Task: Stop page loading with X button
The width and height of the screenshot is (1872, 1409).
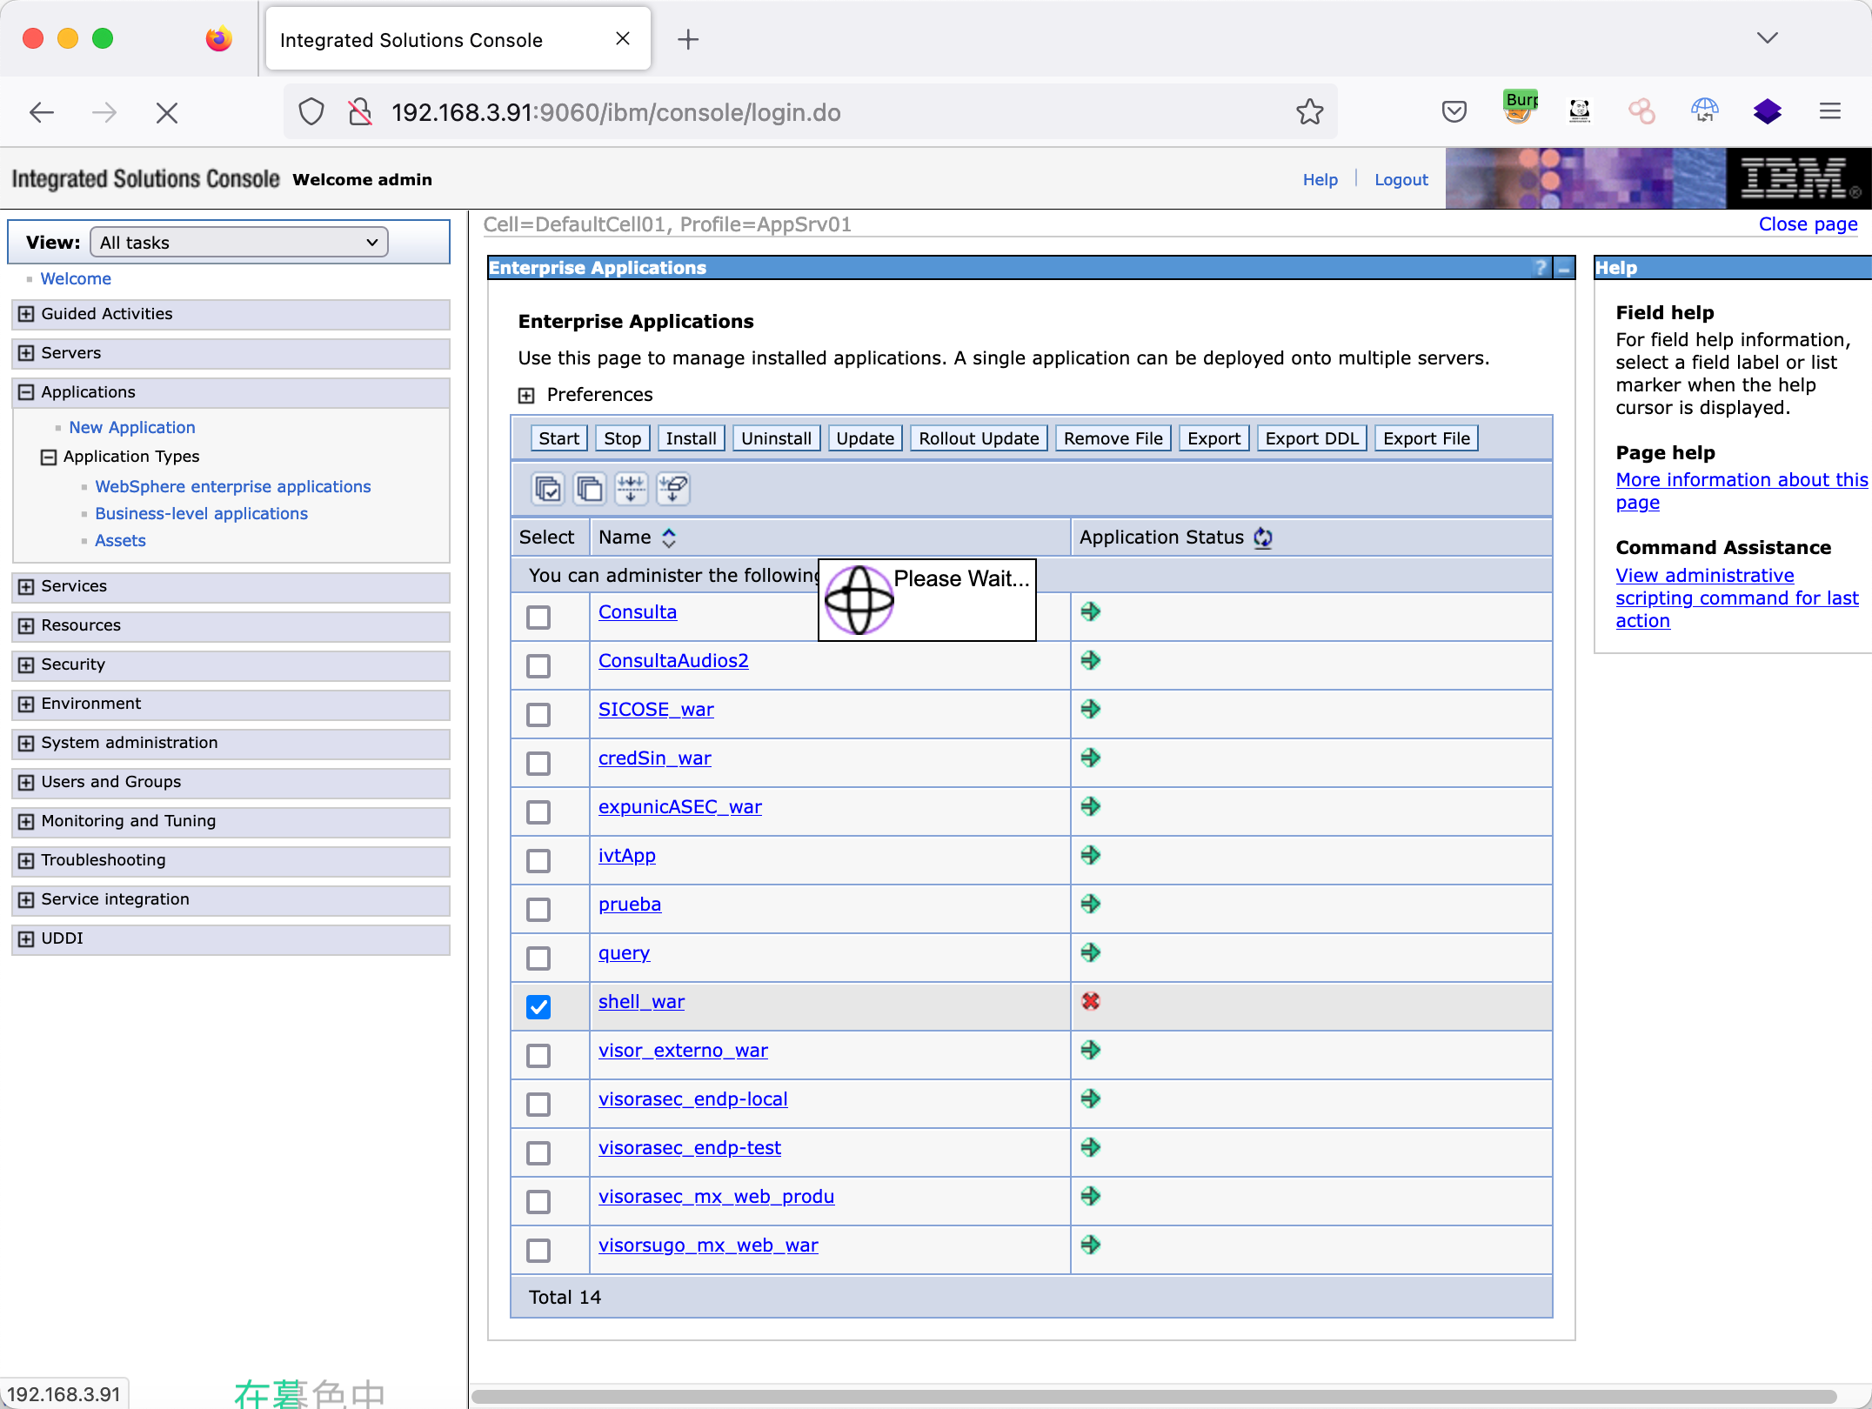Action: (167, 113)
